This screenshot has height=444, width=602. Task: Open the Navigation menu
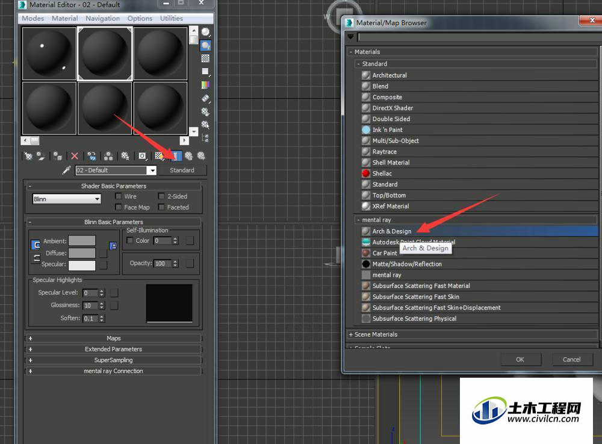point(102,19)
